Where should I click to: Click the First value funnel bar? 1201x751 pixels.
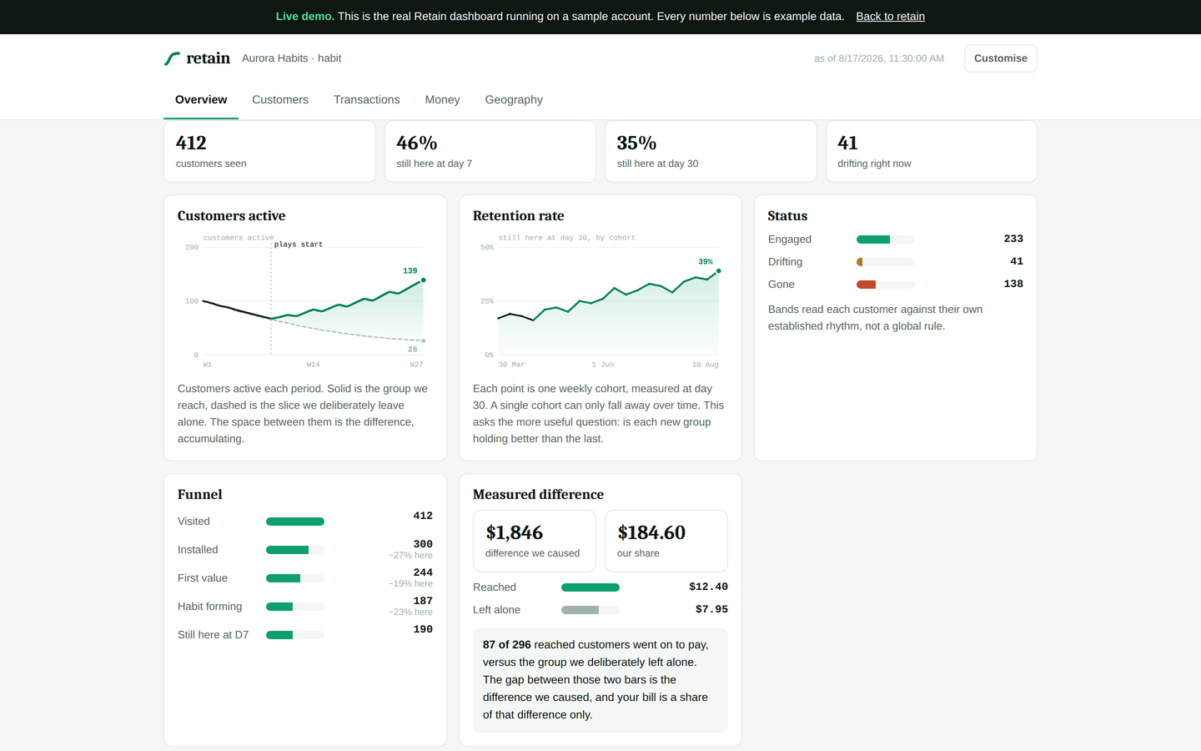coord(295,578)
